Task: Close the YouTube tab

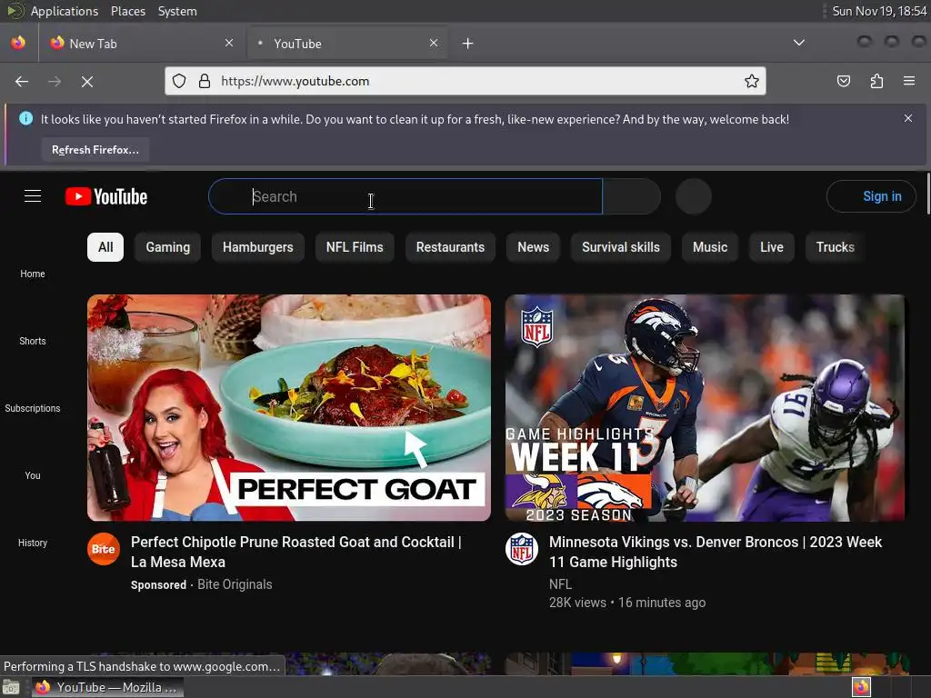Action: [x=434, y=43]
